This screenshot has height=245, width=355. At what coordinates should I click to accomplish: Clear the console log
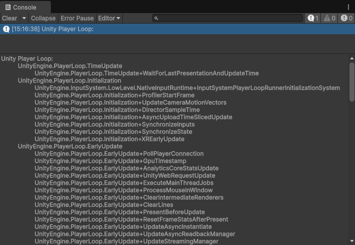[x=10, y=18]
